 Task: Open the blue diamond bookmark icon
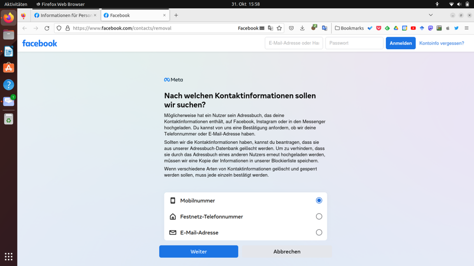[x=422, y=28]
